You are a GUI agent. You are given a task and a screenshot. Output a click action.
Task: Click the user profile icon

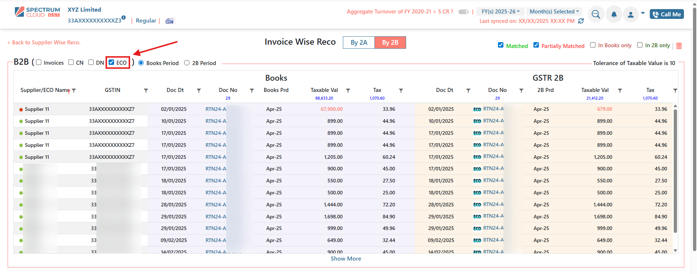tap(631, 15)
